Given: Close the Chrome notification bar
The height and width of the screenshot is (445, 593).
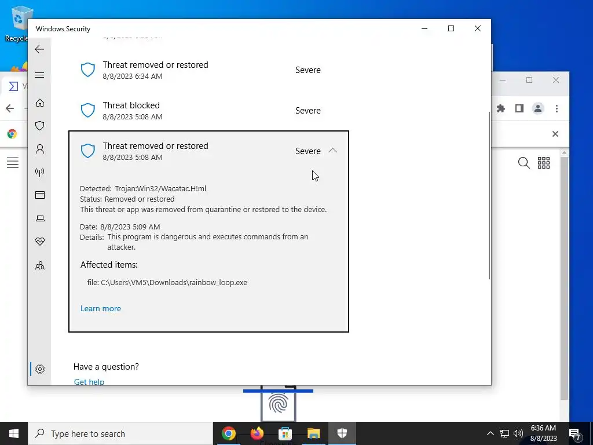Looking at the screenshot, I should pyautogui.click(x=555, y=134).
